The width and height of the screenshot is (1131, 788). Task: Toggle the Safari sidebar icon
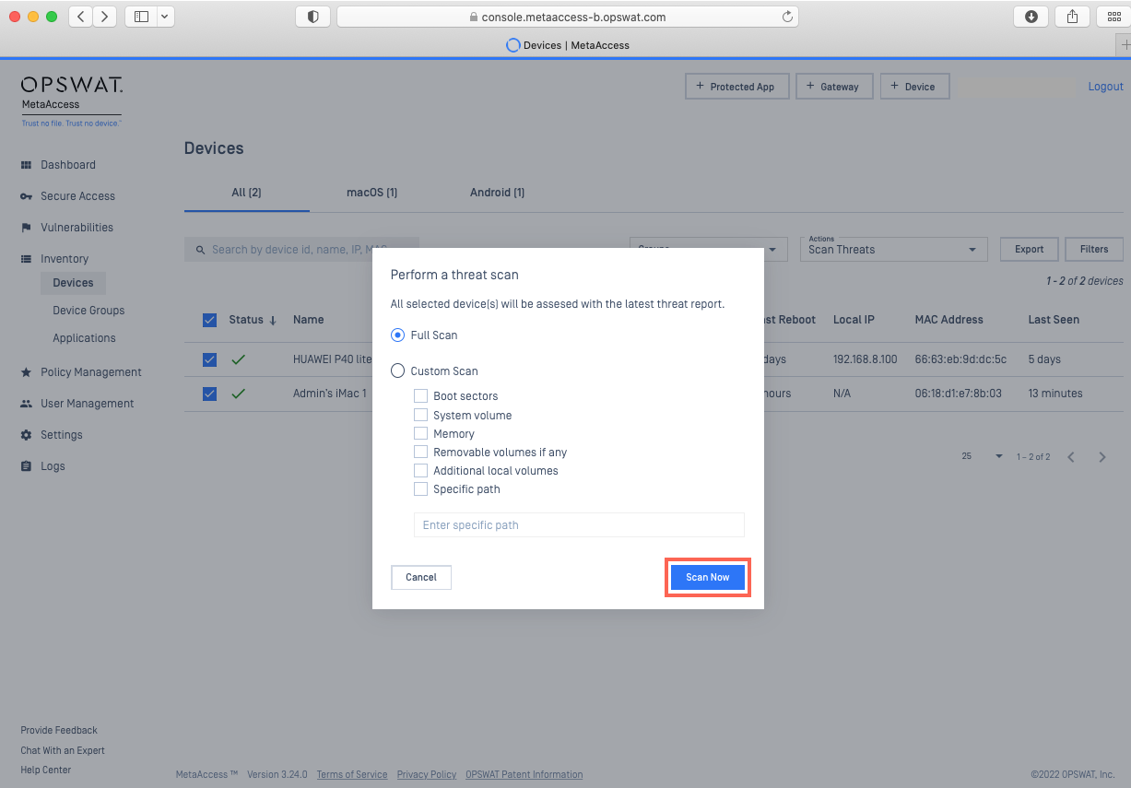(x=141, y=17)
